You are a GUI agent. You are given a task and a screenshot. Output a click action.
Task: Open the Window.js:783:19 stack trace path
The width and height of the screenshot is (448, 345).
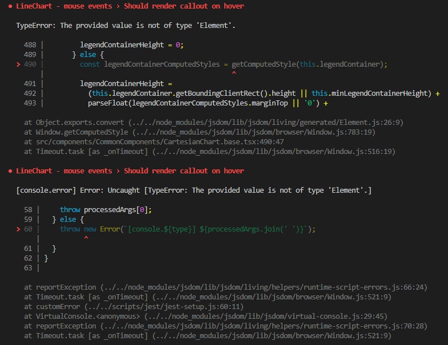click(254, 132)
